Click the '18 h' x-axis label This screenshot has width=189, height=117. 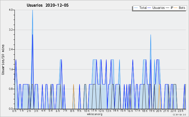coord(145,111)
